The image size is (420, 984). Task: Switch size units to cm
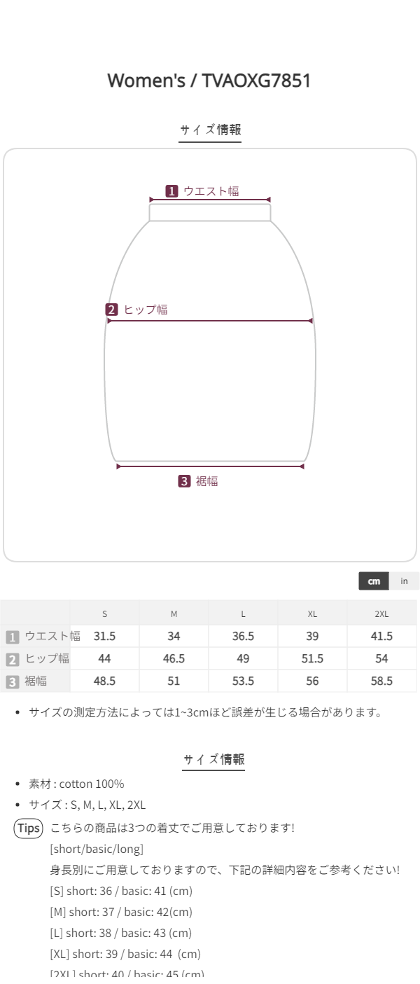coord(374,581)
